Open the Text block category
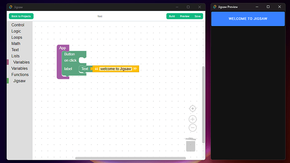Screen dimensions: 290x163 click(x=15, y=50)
